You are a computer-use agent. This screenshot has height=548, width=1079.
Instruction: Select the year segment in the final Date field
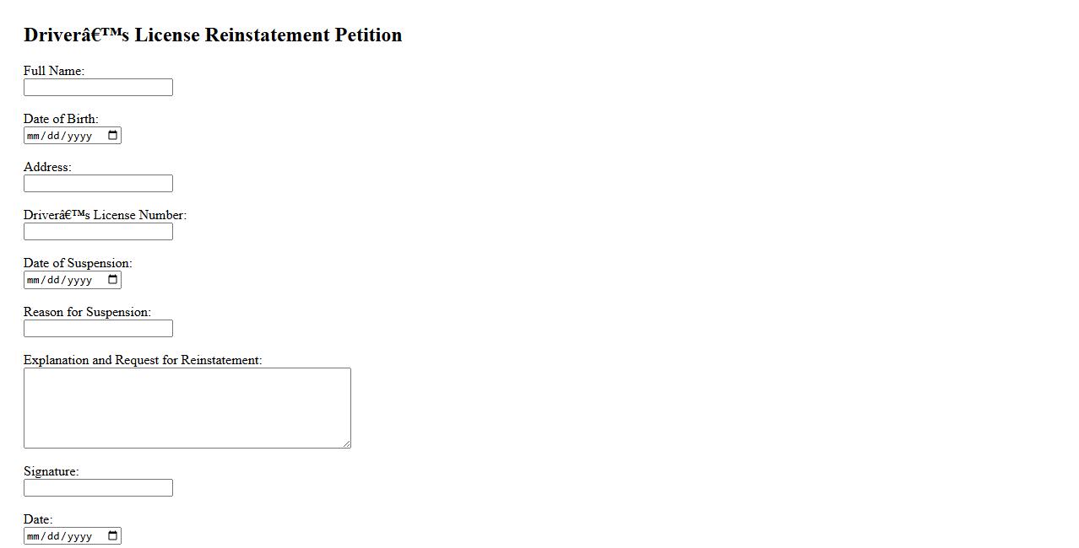79,536
